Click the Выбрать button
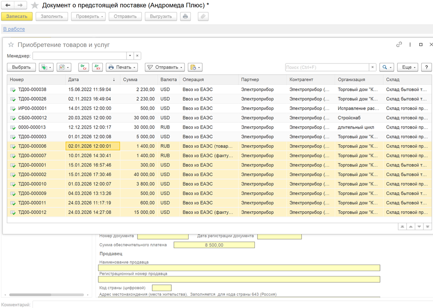Screen dimensions: 433x308 pyautogui.click(x=21, y=68)
